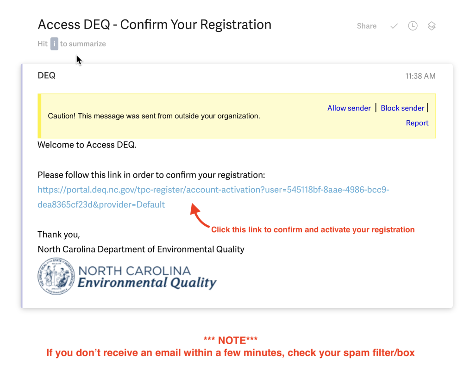
Task: Click the red "Click this link to confirm" annotation
Action: 313,229
